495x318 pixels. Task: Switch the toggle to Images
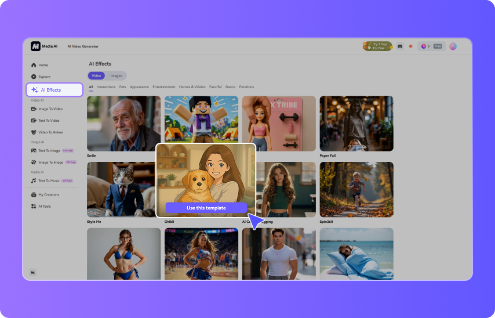(x=116, y=75)
